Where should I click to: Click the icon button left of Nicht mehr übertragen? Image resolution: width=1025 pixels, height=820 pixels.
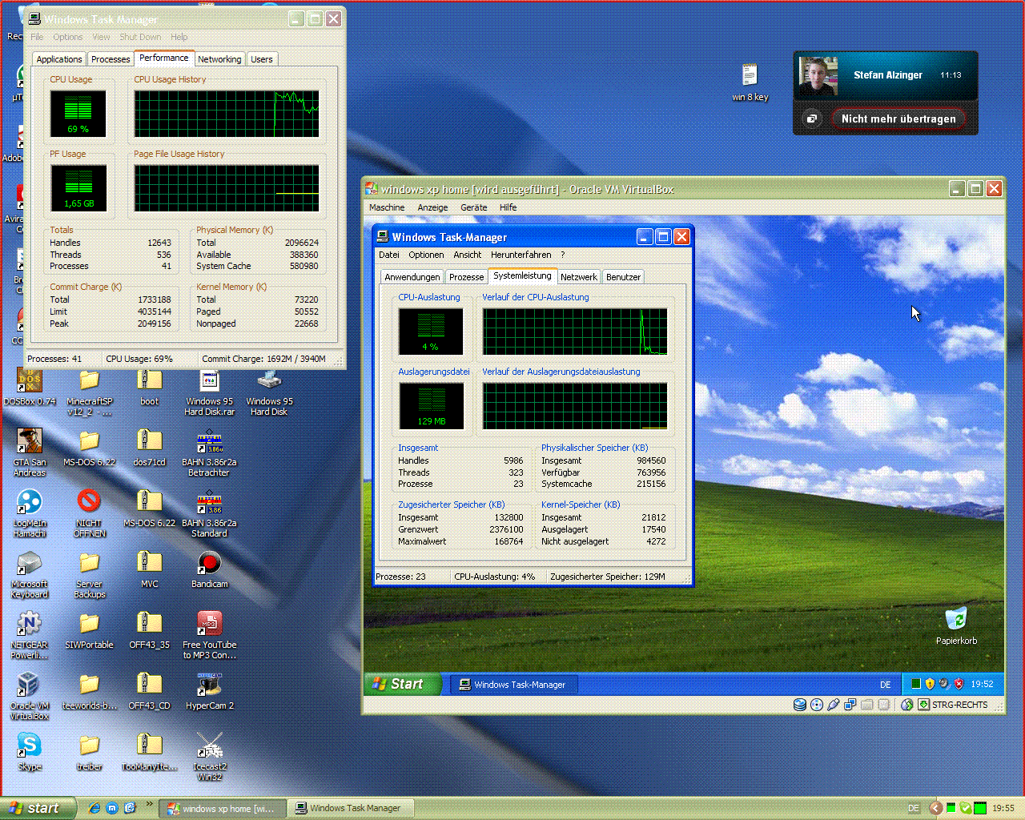tap(812, 119)
